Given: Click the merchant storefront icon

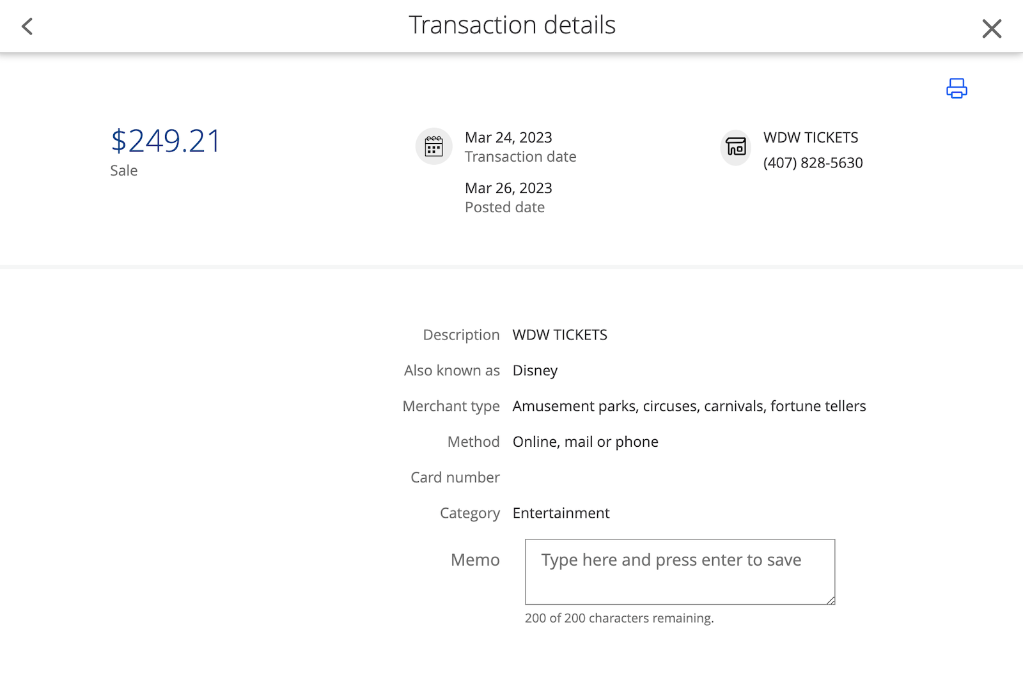Looking at the screenshot, I should pyautogui.click(x=736, y=147).
